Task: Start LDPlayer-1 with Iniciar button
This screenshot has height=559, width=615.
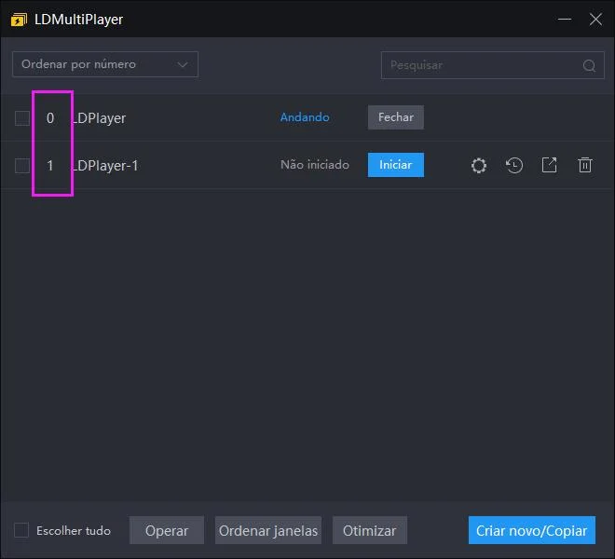Action: click(x=395, y=165)
